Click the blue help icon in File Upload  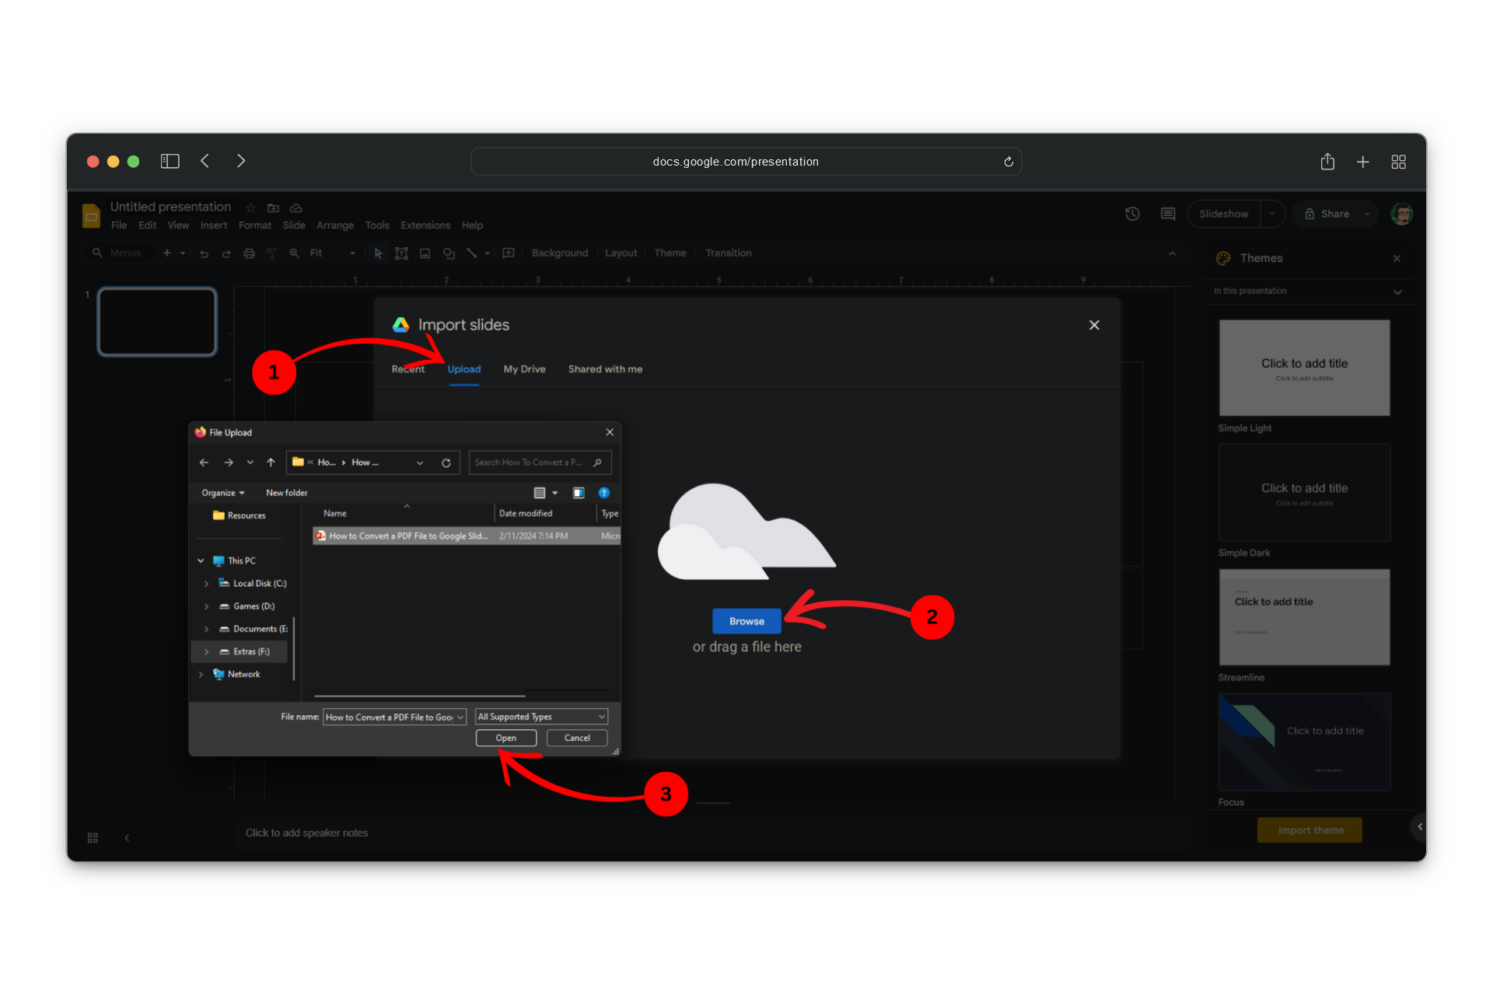[603, 493]
